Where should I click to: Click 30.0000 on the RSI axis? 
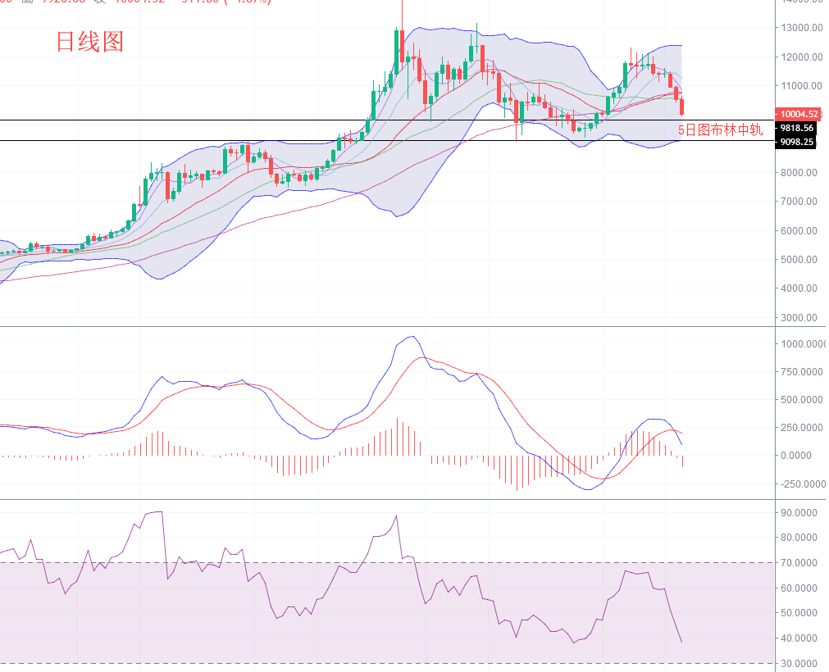coord(799,663)
